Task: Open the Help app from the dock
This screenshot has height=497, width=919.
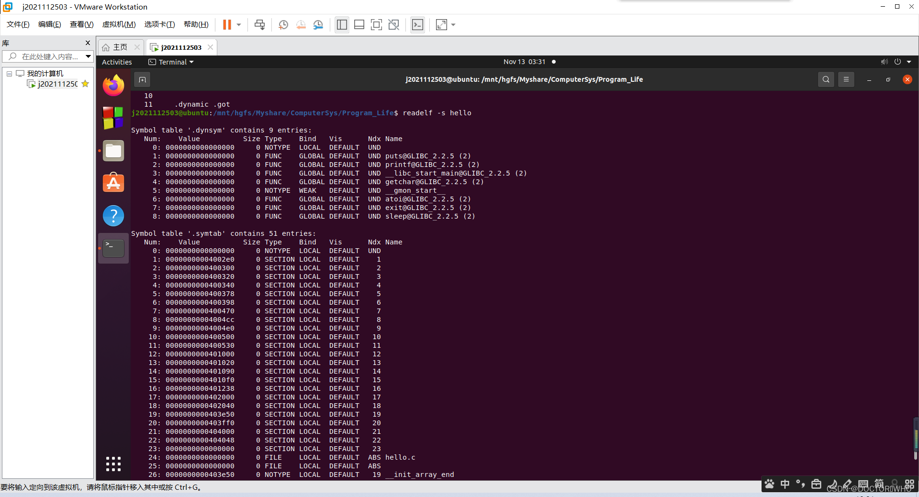Action: (x=113, y=216)
